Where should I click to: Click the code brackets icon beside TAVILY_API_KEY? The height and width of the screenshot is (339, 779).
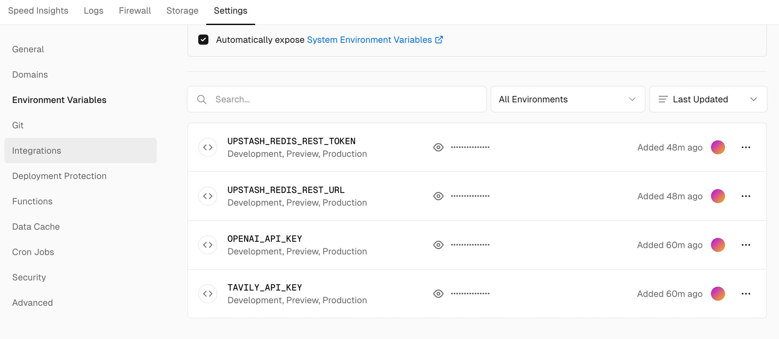(x=208, y=294)
